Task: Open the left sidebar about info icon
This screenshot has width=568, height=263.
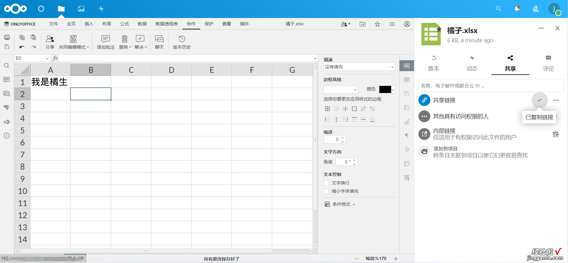Action: (7, 136)
